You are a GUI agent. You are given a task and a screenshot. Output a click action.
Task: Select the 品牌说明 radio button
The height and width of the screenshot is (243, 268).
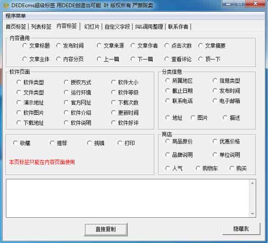click(x=179, y=155)
